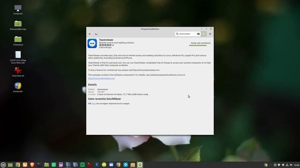300x168 pixels.
Task: Open the terminal from the taskbar
Action: pyautogui.click(x=39, y=165)
